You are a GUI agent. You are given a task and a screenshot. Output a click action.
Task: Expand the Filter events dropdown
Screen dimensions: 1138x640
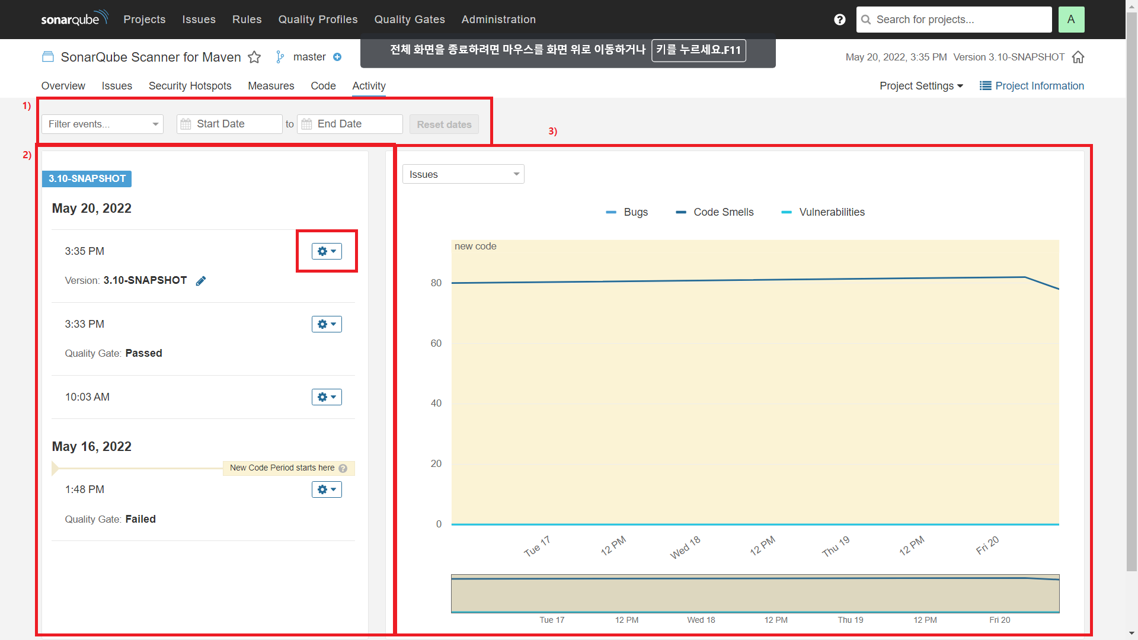(103, 124)
